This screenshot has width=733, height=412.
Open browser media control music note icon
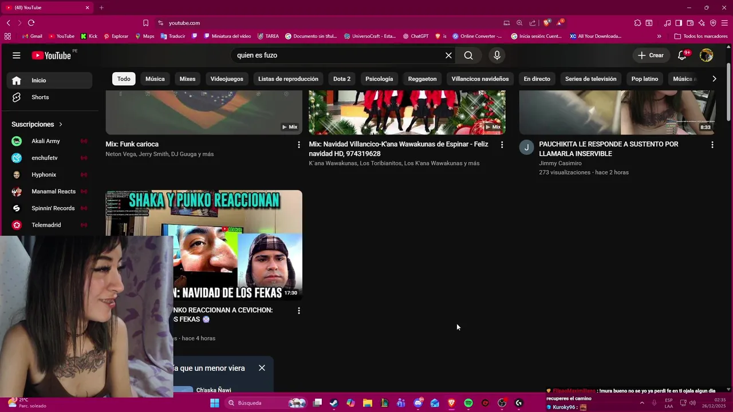[x=667, y=23]
